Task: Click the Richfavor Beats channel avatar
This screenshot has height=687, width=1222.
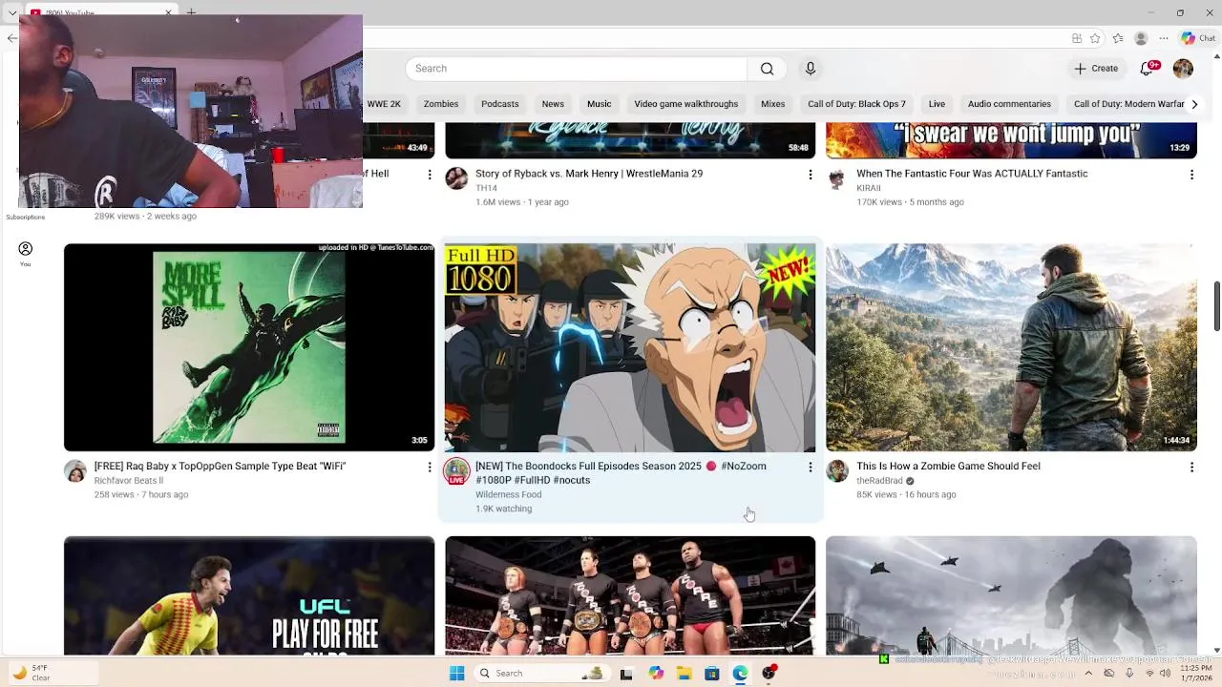Action: click(75, 471)
